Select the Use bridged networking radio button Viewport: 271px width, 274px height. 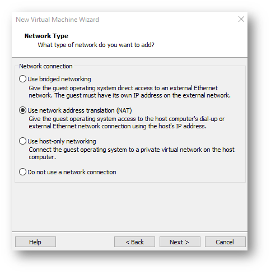click(22, 79)
